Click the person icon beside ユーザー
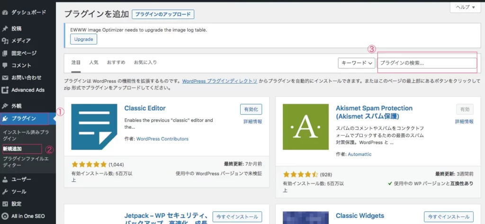 5,179
